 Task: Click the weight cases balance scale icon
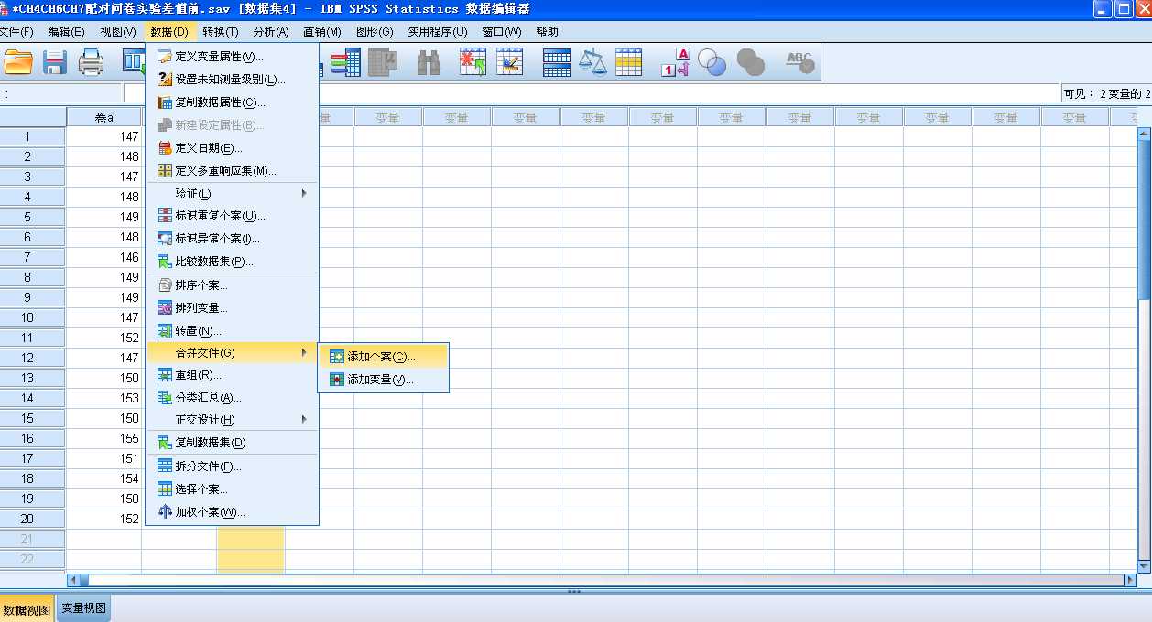(592, 62)
